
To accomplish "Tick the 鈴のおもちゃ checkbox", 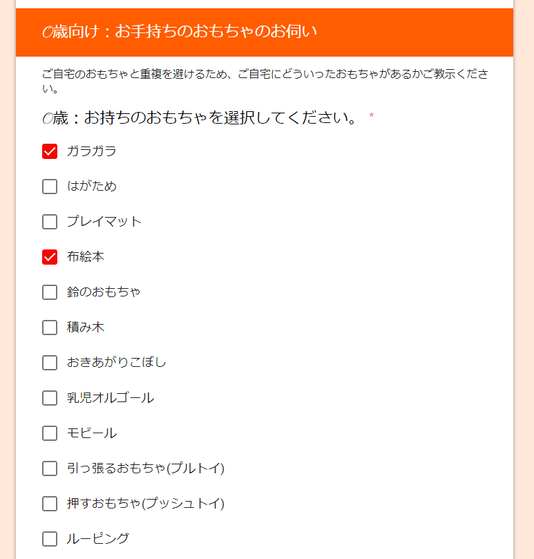I will pos(50,292).
